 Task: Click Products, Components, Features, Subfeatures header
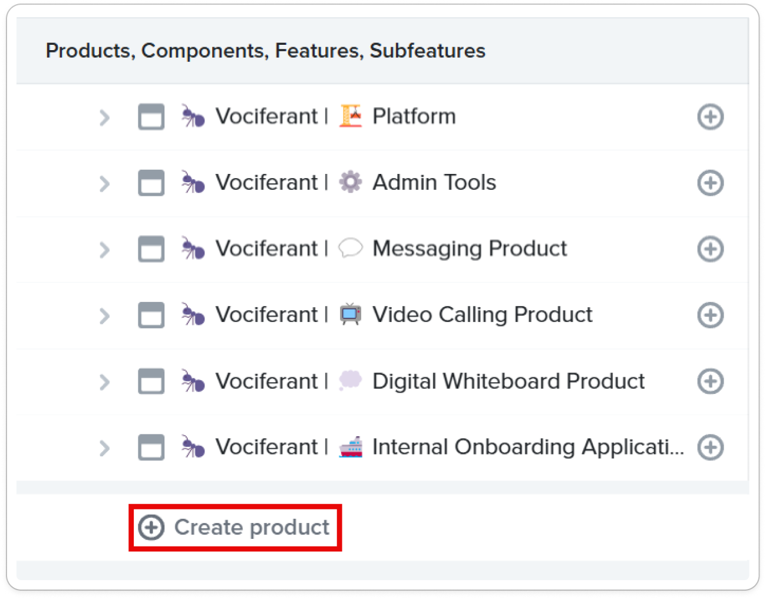coord(265,51)
